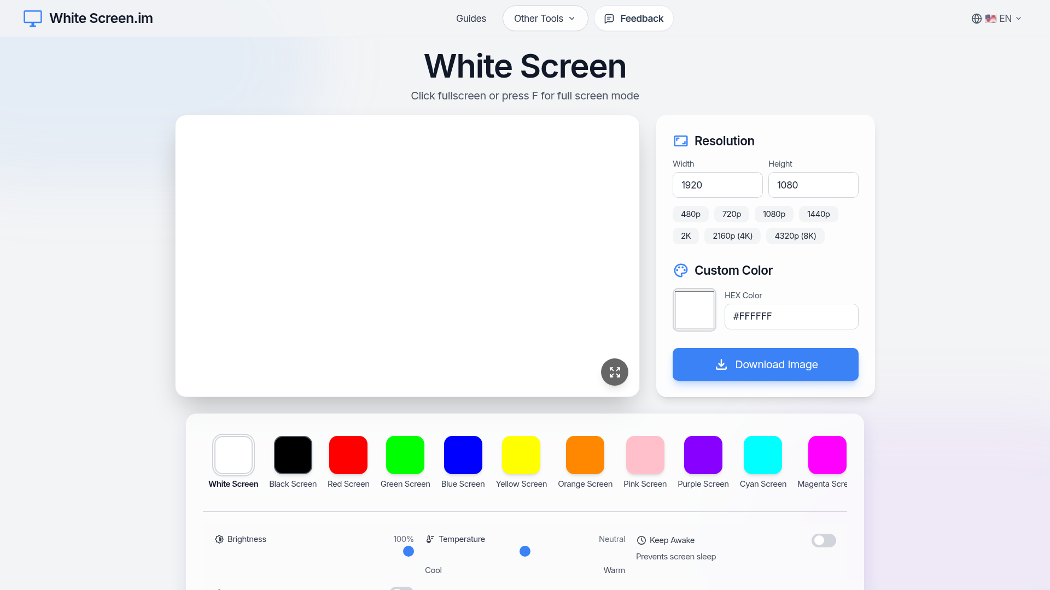Open the EN language selector

997,19
